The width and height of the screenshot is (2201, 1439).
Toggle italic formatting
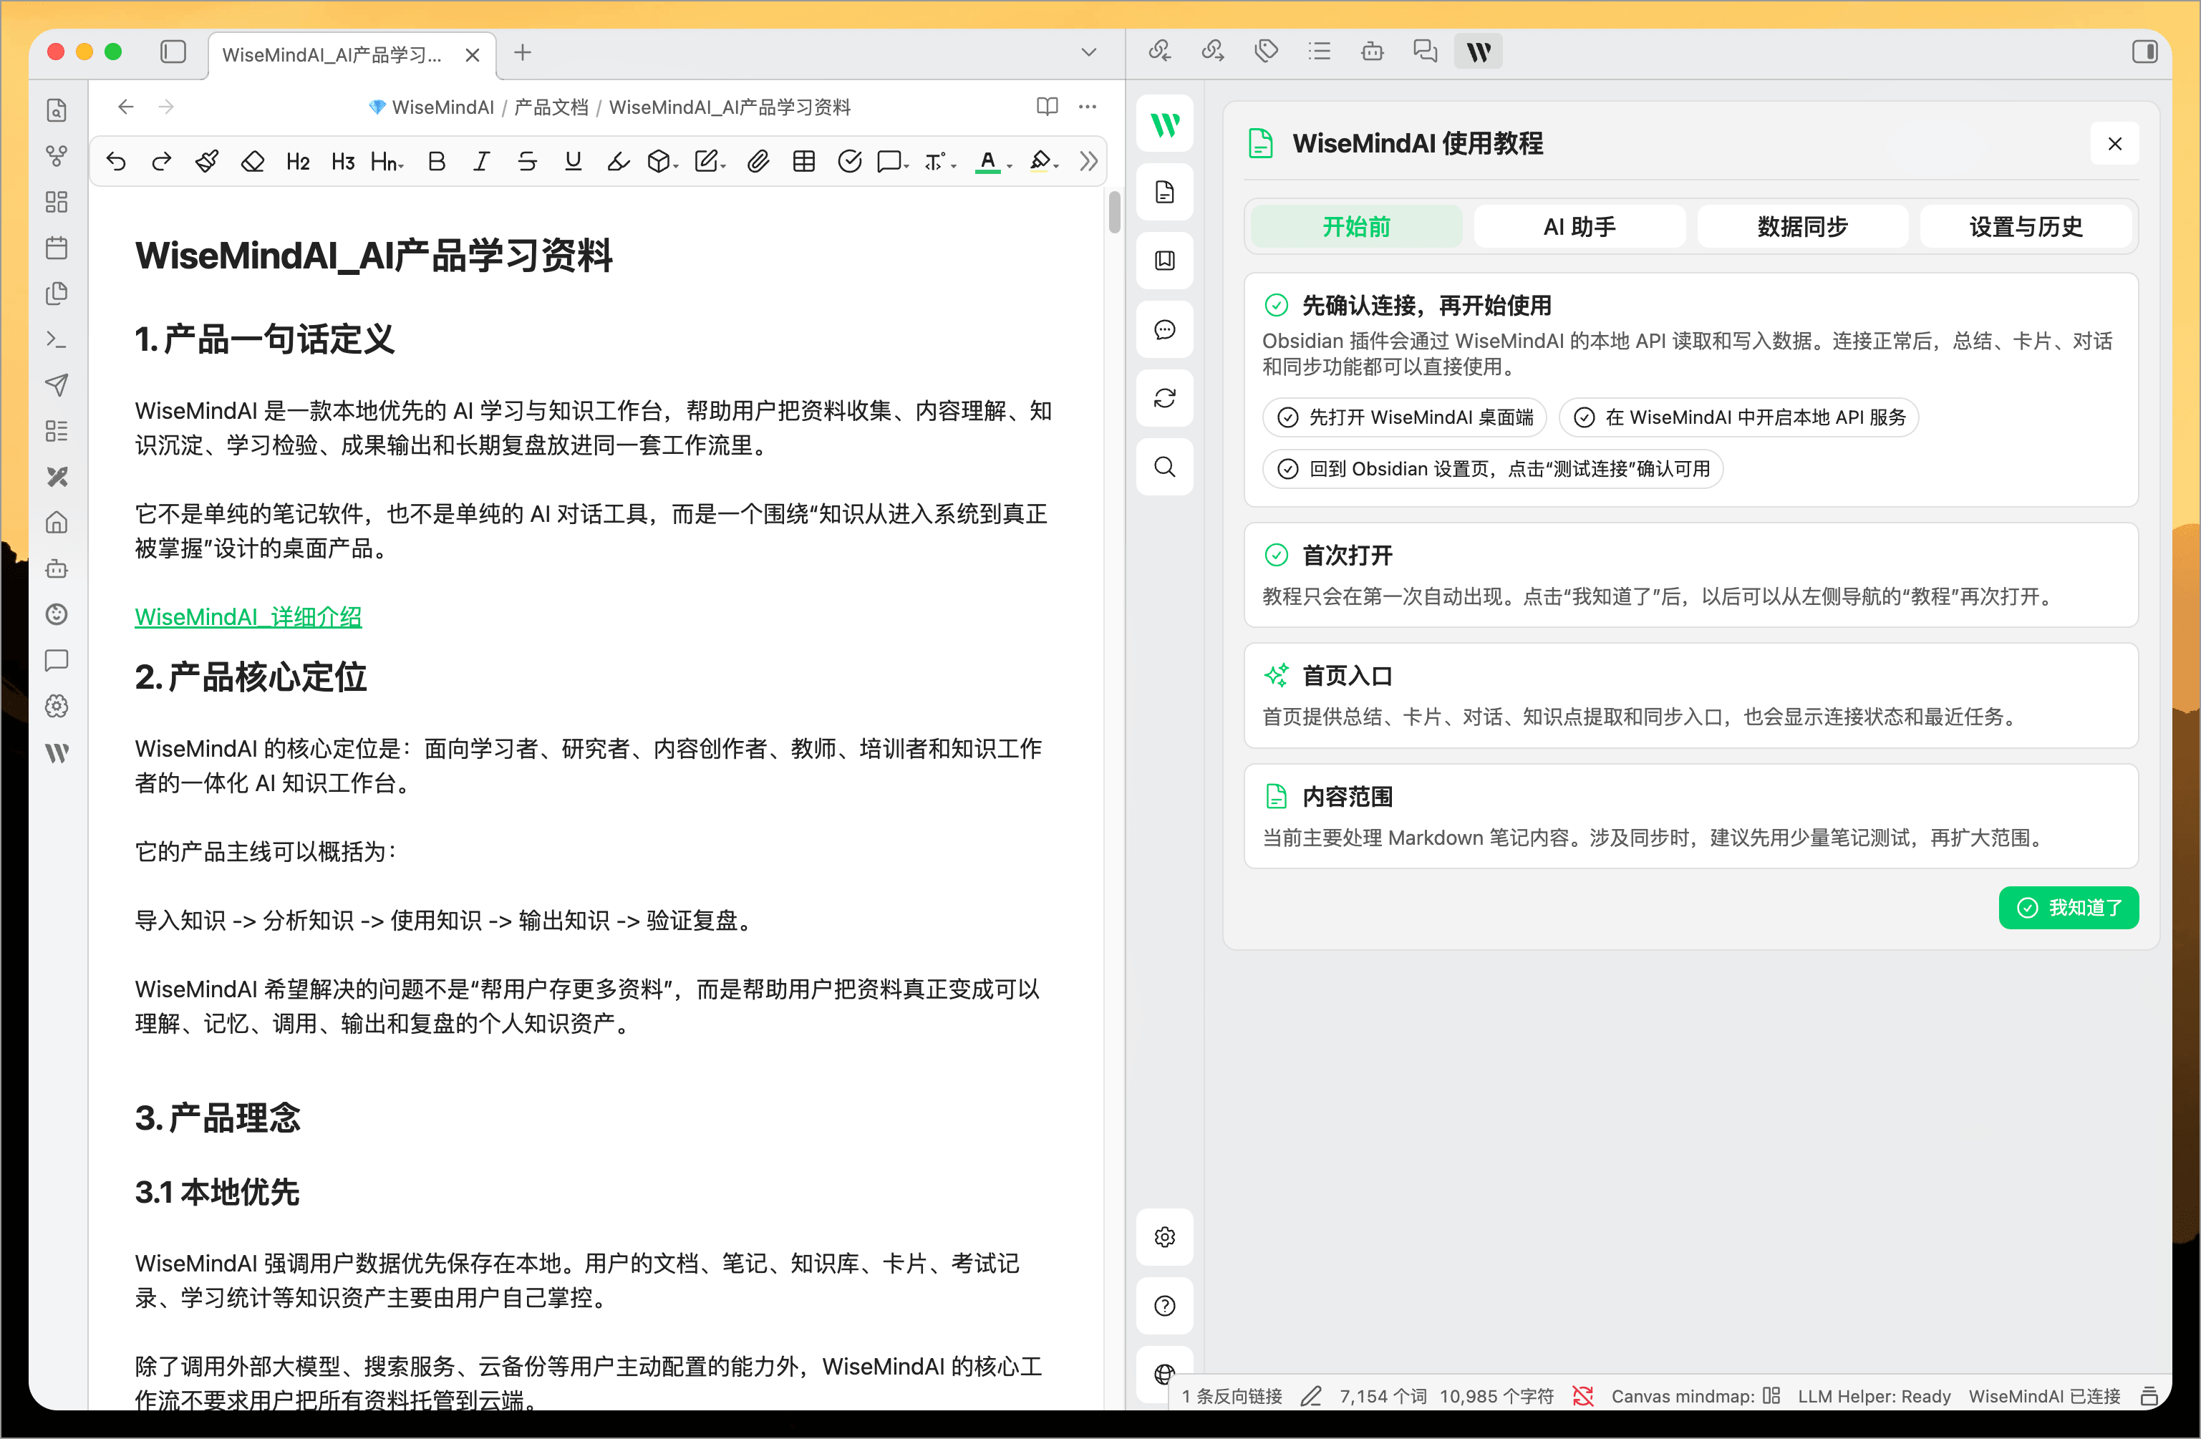(481, 162)
